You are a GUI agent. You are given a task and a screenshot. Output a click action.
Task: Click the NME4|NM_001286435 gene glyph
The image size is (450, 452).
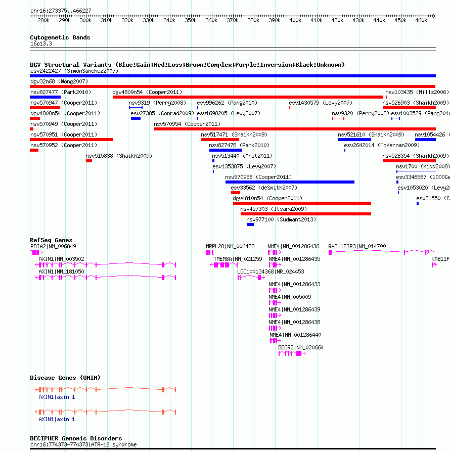coord(275,264)
